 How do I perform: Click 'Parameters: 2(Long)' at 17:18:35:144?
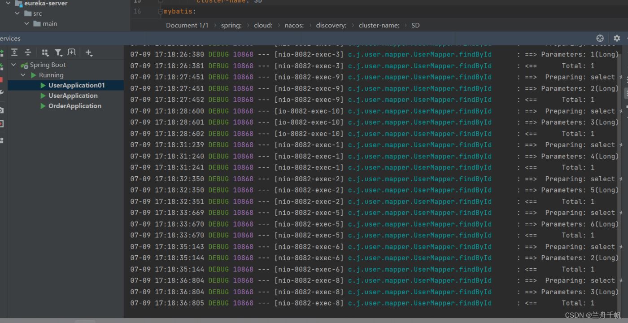(x=580, y=258)
